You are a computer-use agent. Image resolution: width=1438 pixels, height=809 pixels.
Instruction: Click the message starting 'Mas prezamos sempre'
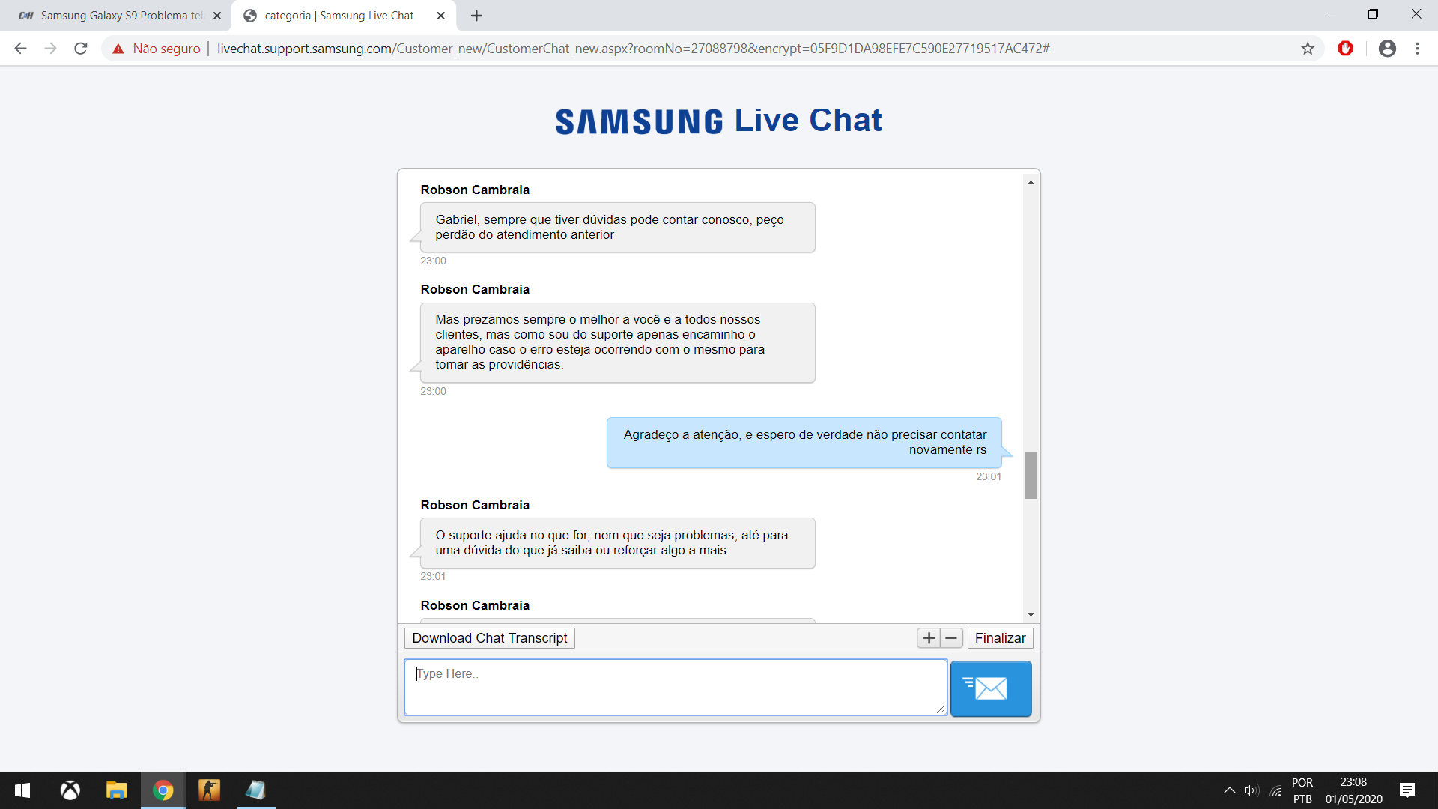click(x=617, y=342)
